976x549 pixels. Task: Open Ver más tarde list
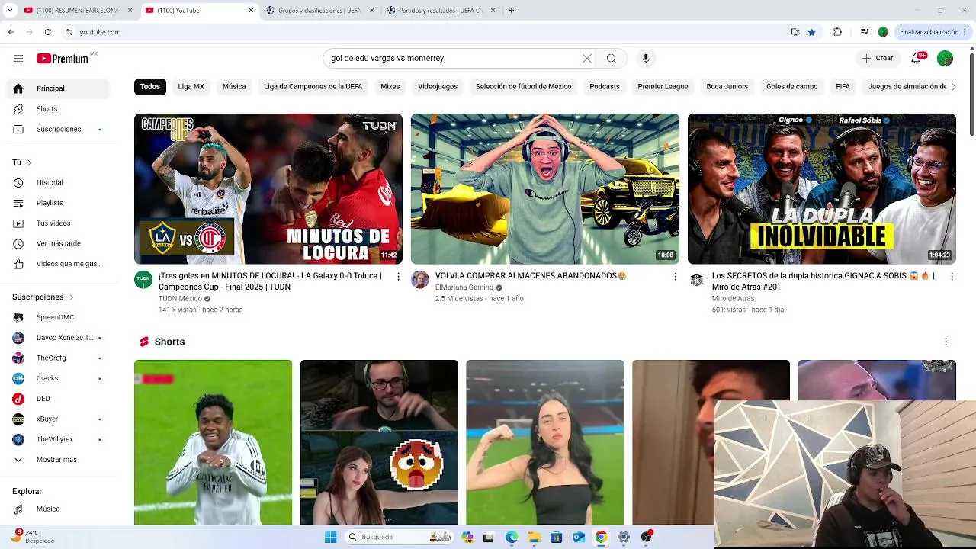[59, 244]
